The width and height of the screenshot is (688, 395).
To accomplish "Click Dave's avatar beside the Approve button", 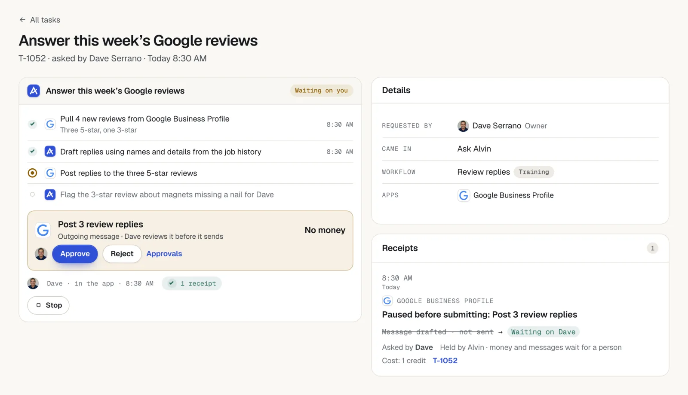I will (41, 254).
